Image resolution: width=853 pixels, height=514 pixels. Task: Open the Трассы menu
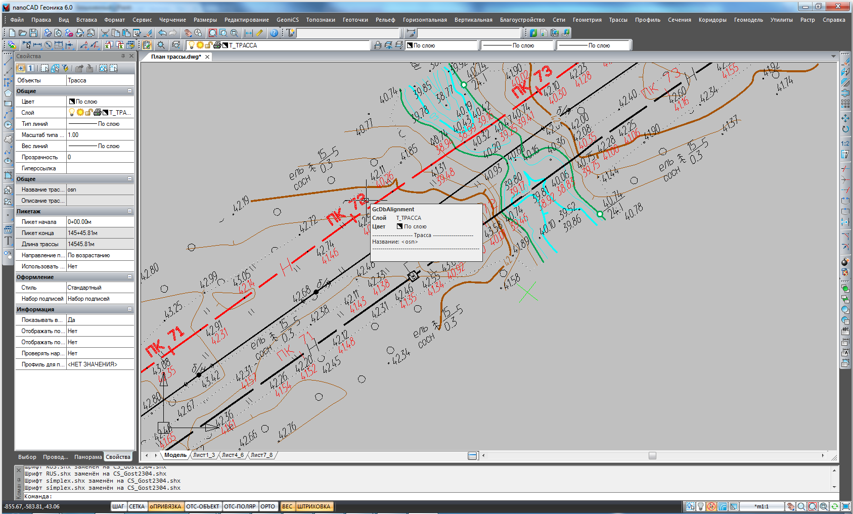(618, 20)
